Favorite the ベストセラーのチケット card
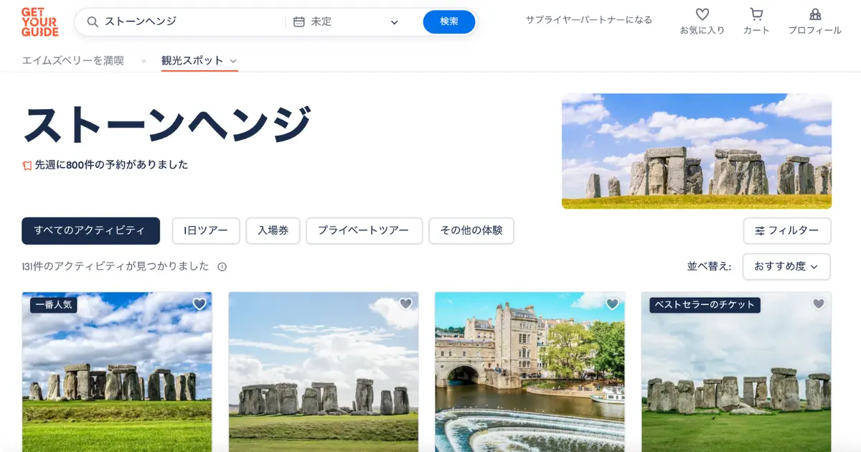Viewport: 861px width, 452px height. [x=819, y=304]
